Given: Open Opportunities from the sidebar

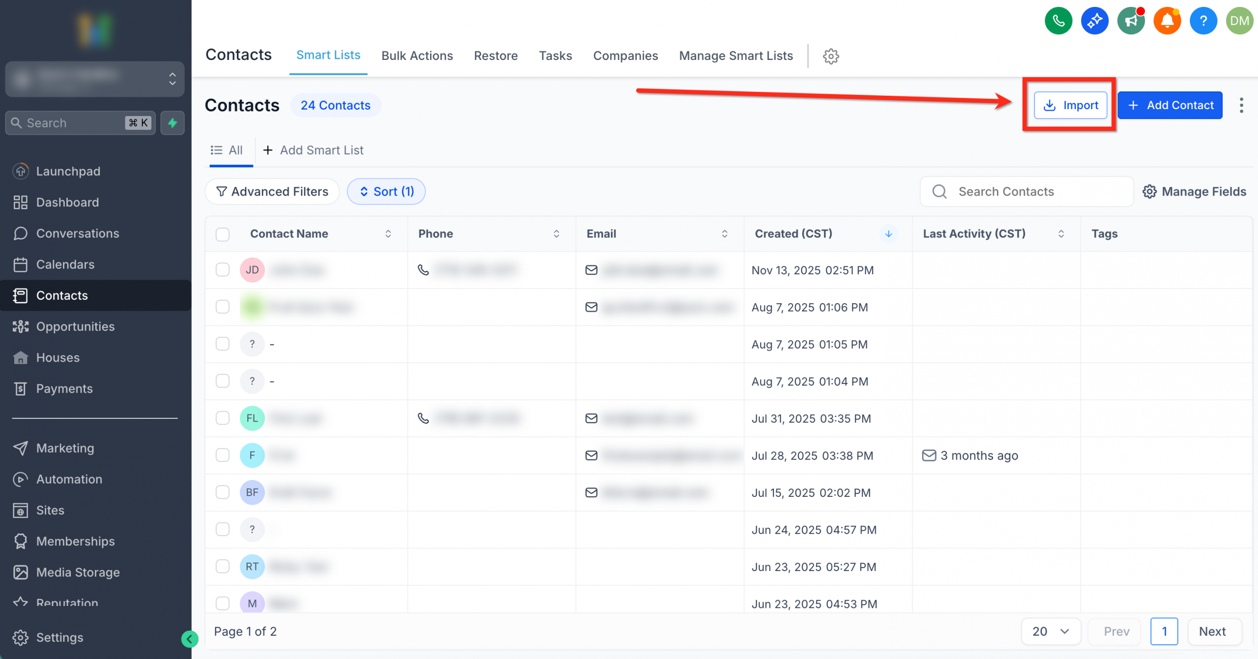Looking at the screenshot, I should (76, 326).
